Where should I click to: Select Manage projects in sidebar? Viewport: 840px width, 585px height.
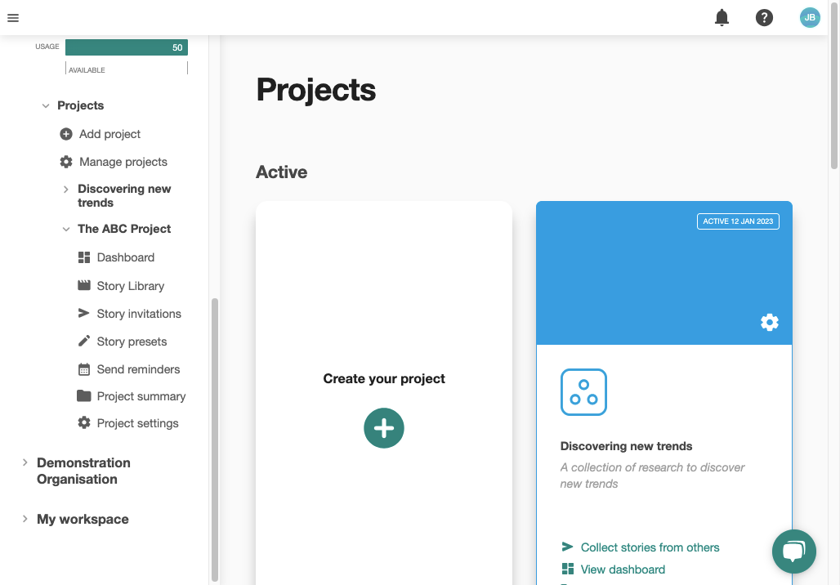click(123, 162)
